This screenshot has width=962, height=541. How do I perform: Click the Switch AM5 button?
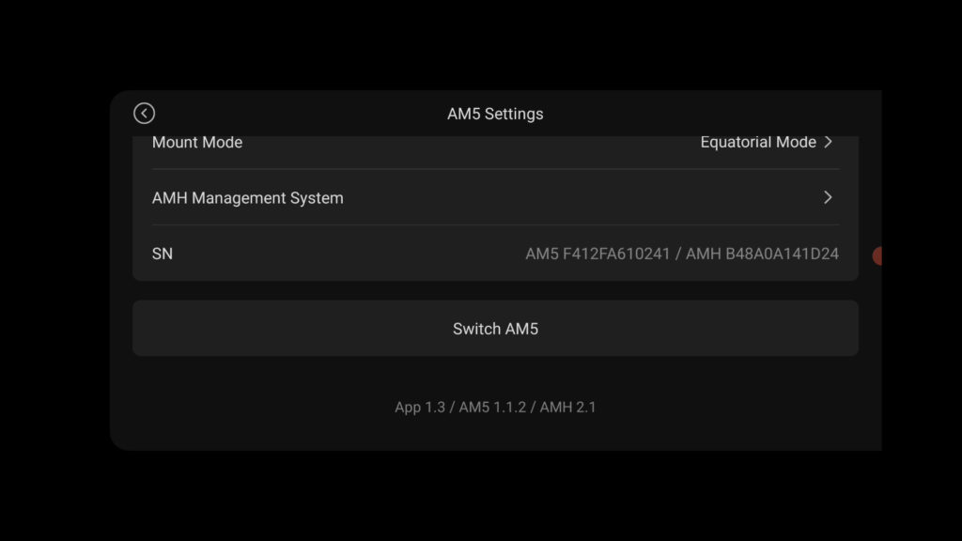click(495, 328)
